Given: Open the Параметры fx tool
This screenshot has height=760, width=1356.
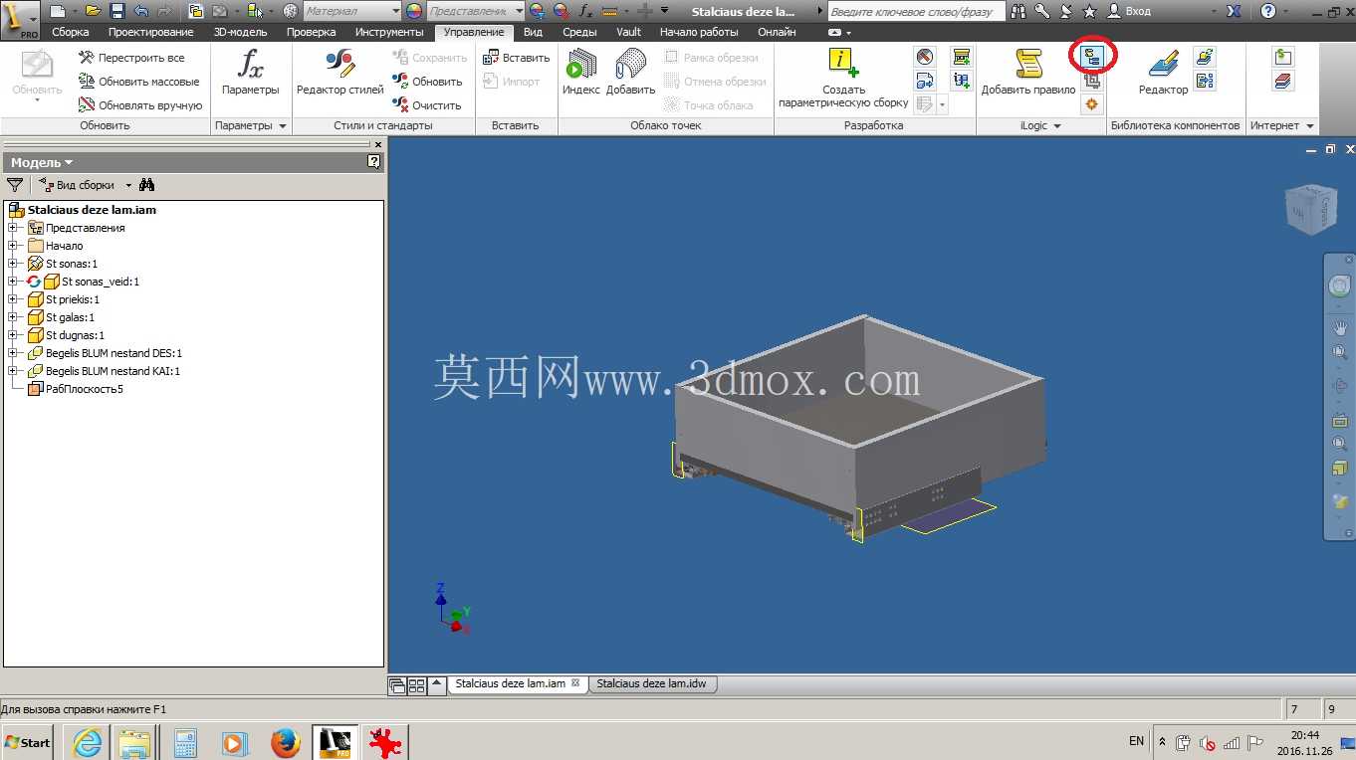Looking at the screenshot, I should coord(251,72).
